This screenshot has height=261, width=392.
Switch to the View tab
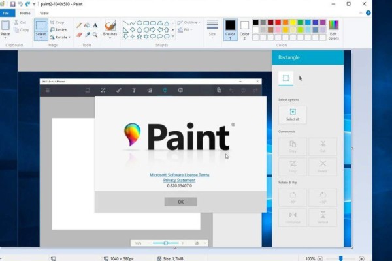point(44,13)
